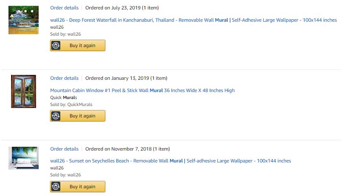View Order details for the July 23, 2019 order
344x196 pixels.
[x=64, y=8]
